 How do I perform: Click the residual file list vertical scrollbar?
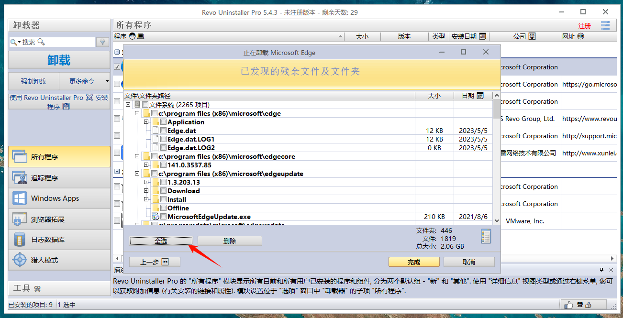497,158
